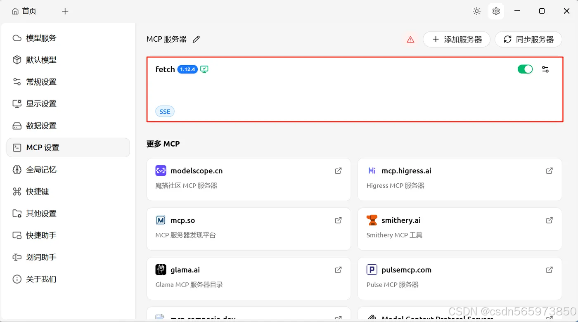The image size is (578, 322).
Task: Click external link icon on glama.ai
Action: (338, 270)
